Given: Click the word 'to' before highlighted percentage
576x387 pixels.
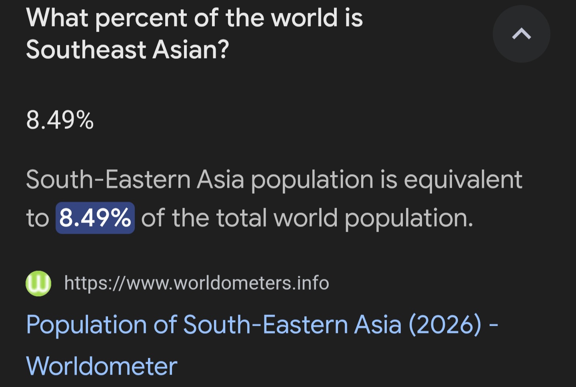Looking at the screenshot, I should [37, 219].
